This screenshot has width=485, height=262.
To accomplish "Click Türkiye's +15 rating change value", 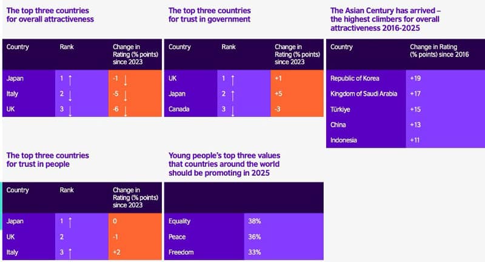I will point(417,110).
